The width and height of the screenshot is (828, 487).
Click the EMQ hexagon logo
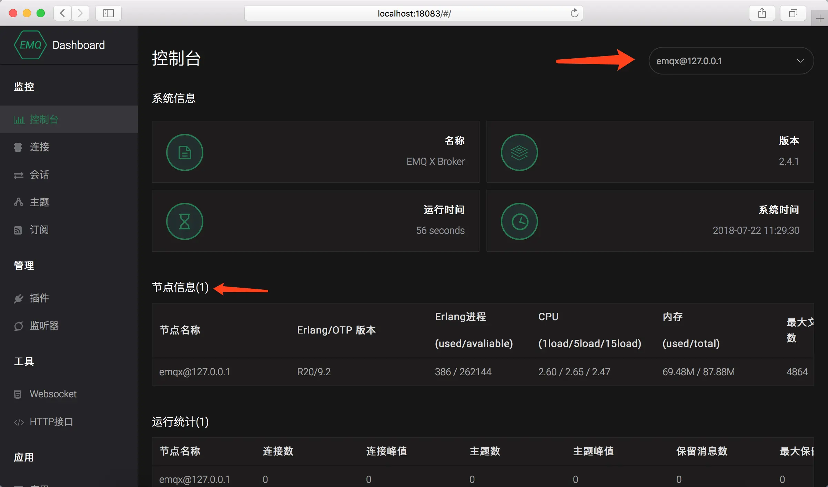coord(30,45)
